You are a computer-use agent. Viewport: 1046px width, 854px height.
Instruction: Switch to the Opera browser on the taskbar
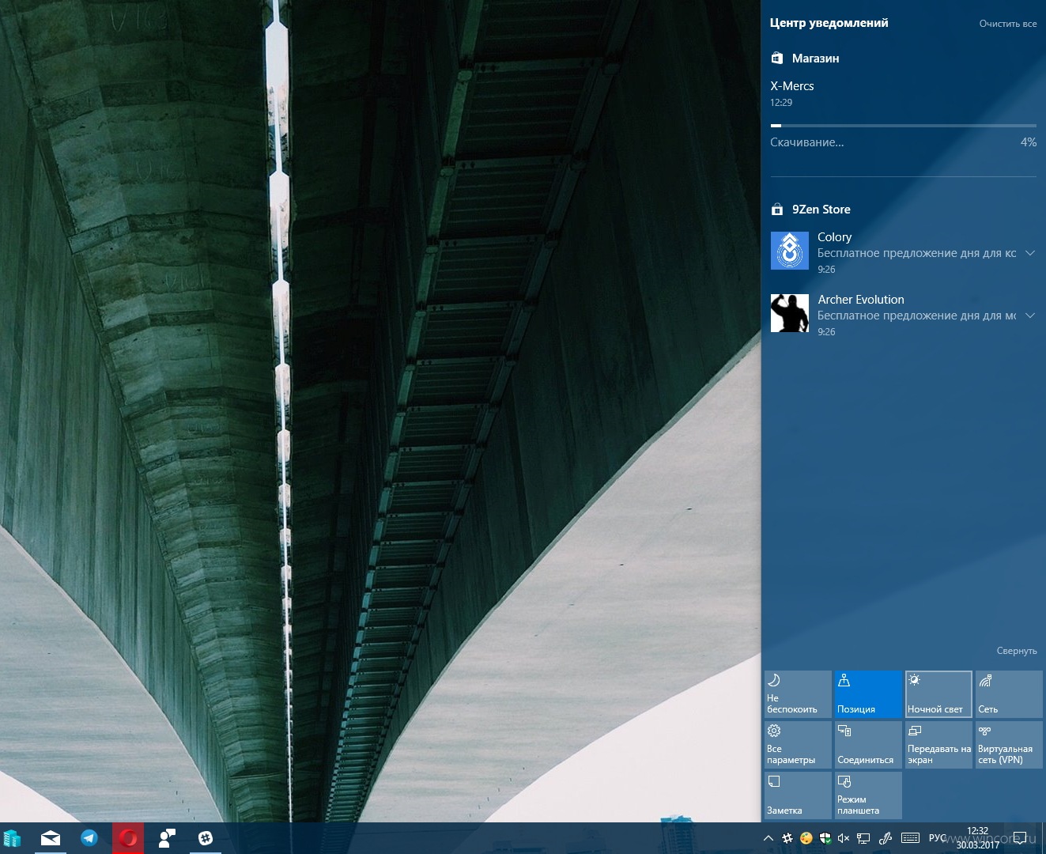(128, 838)
